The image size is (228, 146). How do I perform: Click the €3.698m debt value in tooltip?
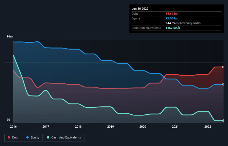click(x=172, y=14)
